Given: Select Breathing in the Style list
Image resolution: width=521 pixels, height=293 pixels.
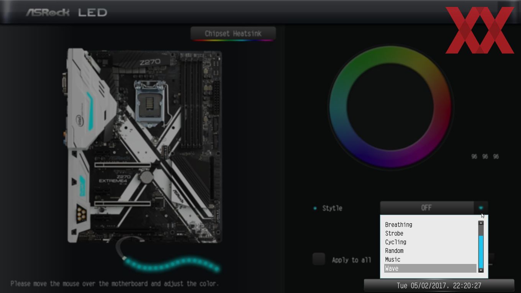Looking at the screenshot, I should pyautogui.click(x=430, y=225).
